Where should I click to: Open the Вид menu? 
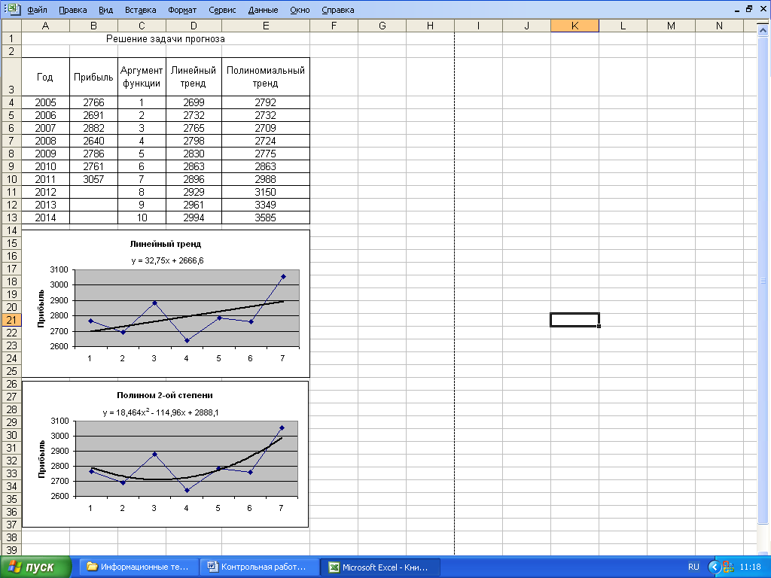tap(105, 10)
